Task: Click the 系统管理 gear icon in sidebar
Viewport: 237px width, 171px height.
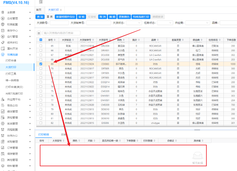Action: [x=3, y=124]
